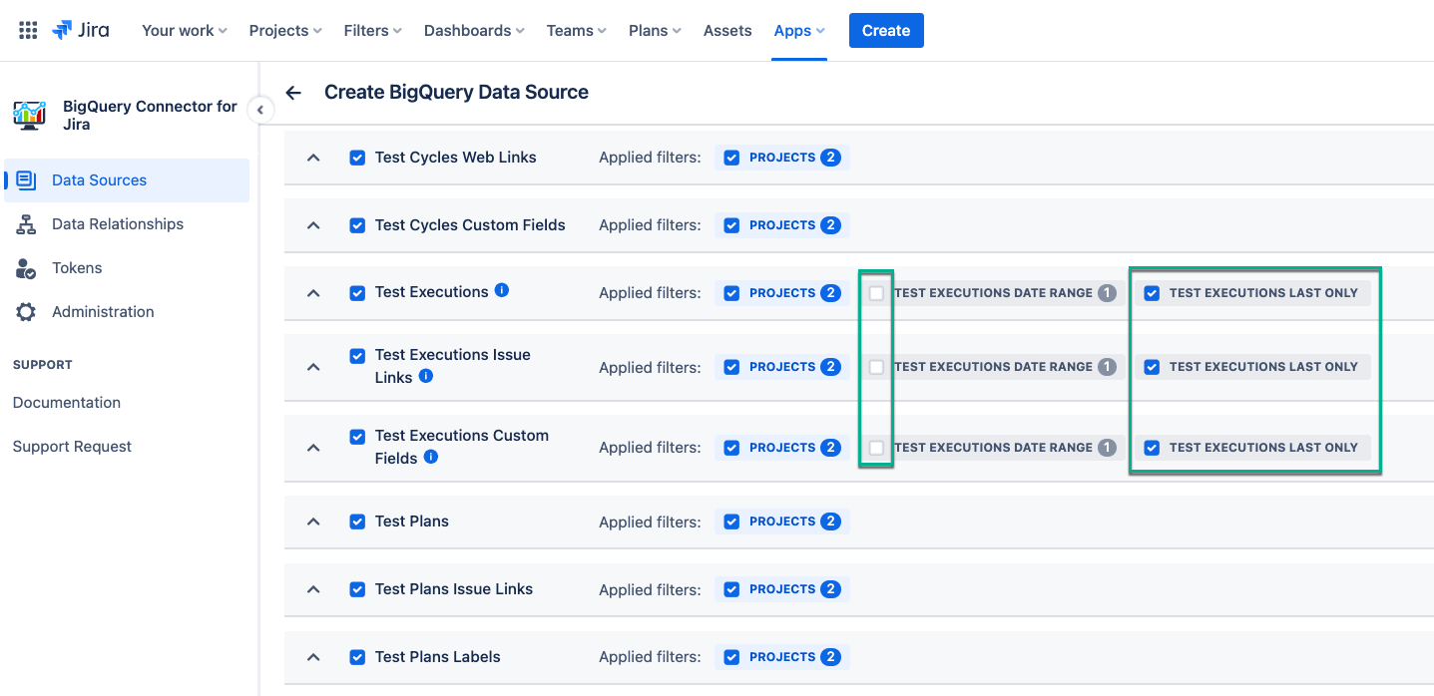Open the Projects dropdown in top navigation
The height and width of the screenshot is (696, 1434).
coord(284,31)
